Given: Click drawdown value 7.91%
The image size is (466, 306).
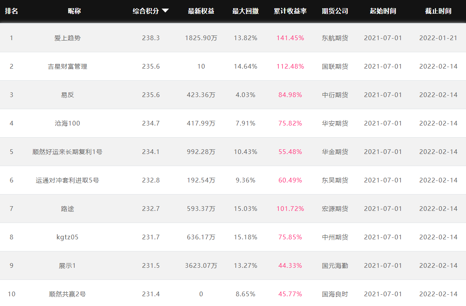Looking at the screenshot, I should point(246,123).
